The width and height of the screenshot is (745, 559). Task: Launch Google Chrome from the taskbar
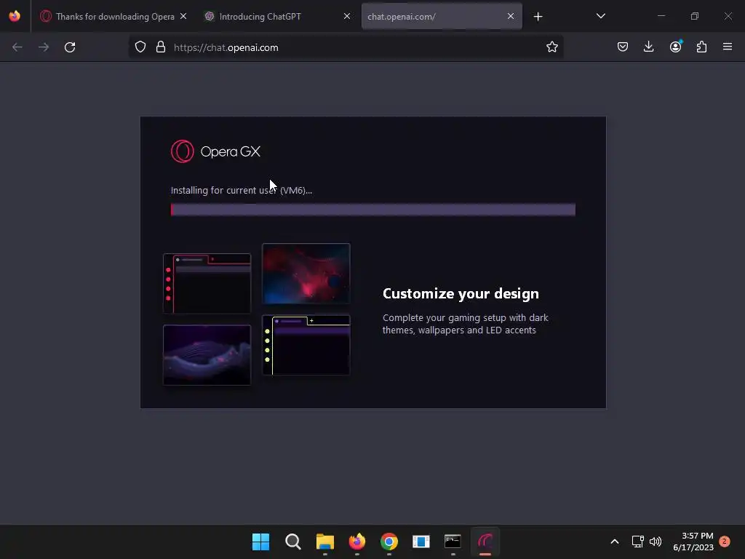[x=389, y=542]
